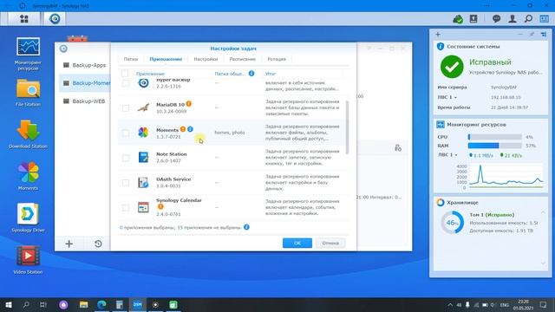555x312 pixels.
Task: Open Windows Start menu
Action: click(8, 304)
